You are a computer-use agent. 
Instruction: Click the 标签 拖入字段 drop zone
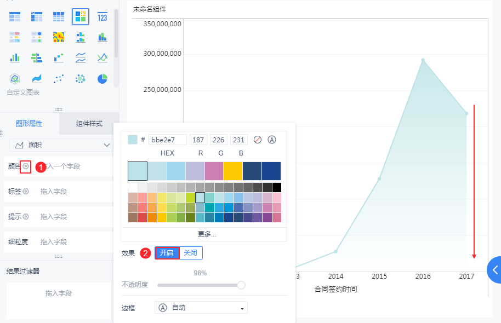tap(54, 192)
